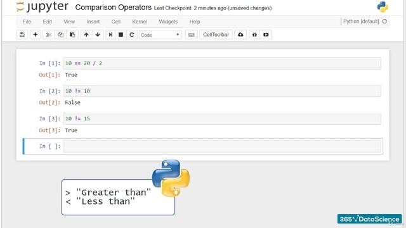The height and width of the screenshot is (228, 406).
Task: Open the Edit menu
Action: [48, 22]
